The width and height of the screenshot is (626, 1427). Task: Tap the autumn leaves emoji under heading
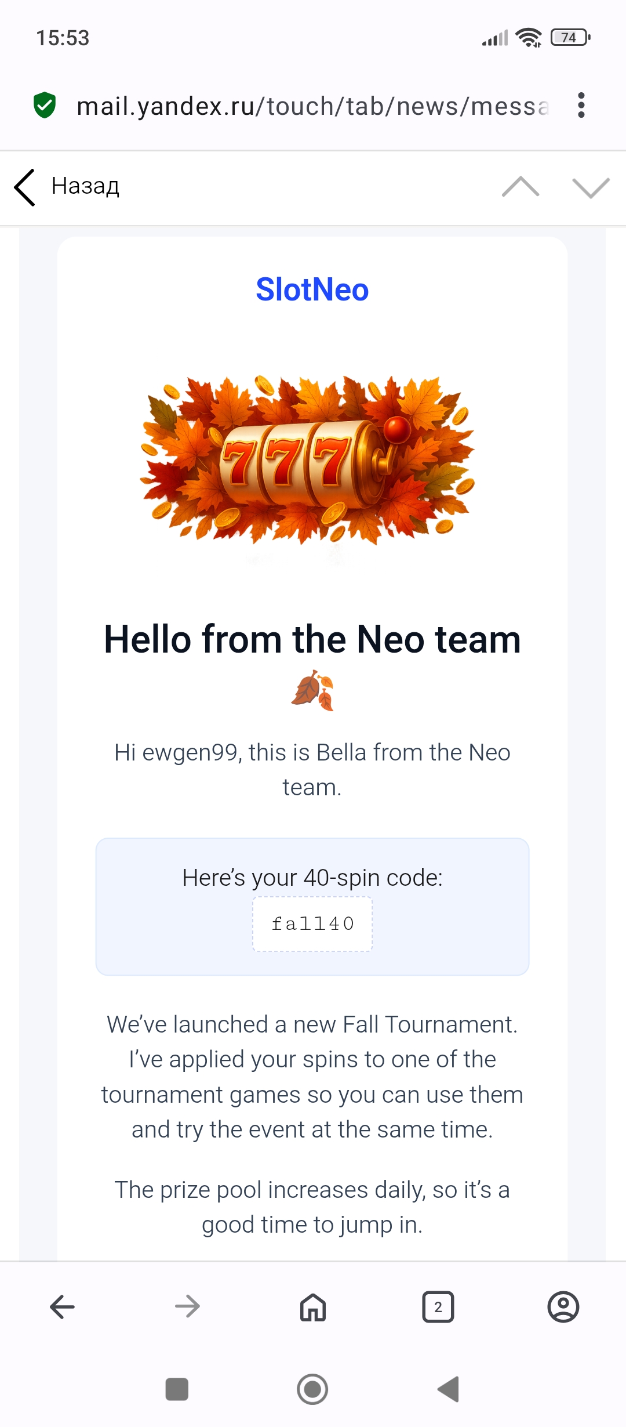tap(312, 690)
